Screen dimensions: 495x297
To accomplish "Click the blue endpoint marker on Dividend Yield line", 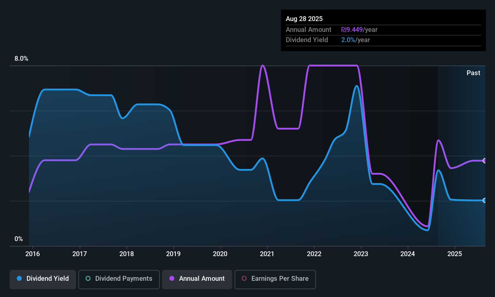I will [x=484, y=201].
